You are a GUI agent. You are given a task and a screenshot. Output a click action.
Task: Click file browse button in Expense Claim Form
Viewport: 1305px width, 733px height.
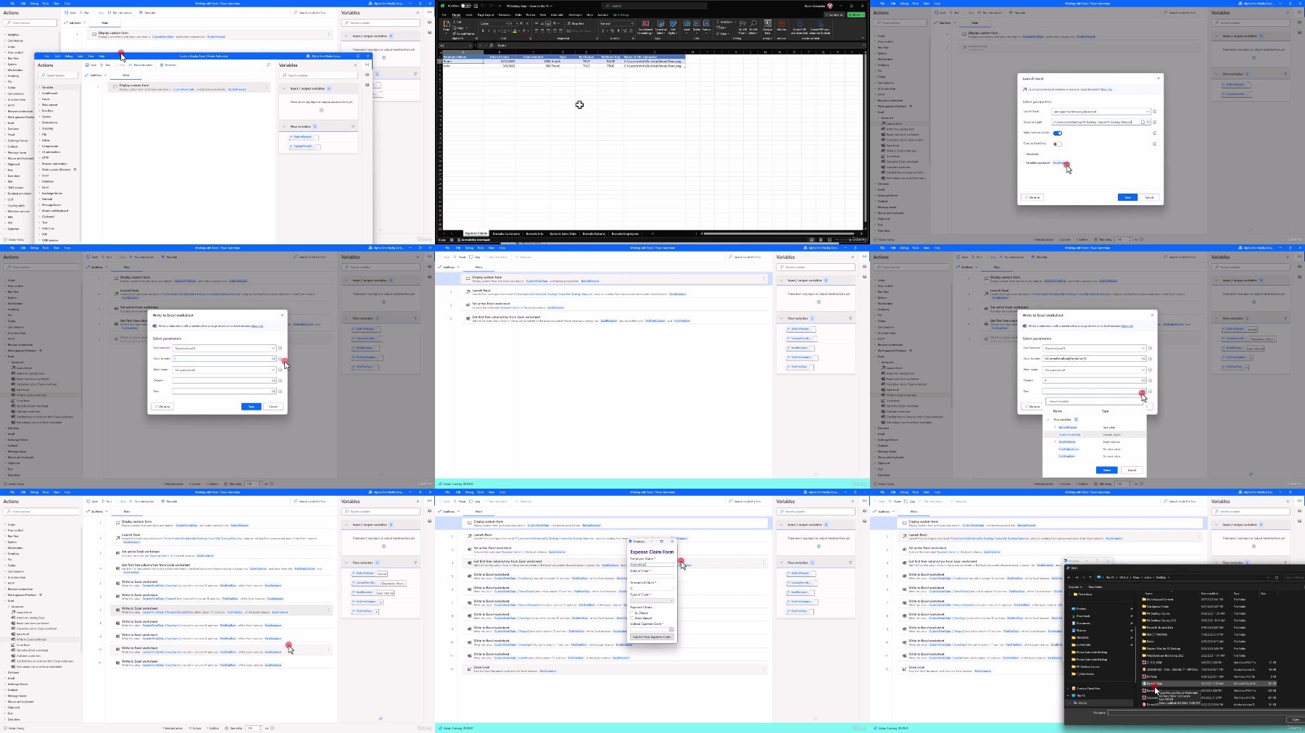coord(671,629)
